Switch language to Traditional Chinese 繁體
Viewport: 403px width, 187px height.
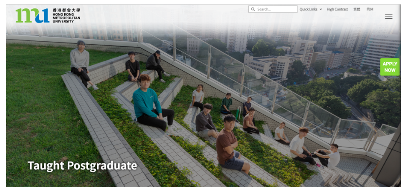point(357,9)
